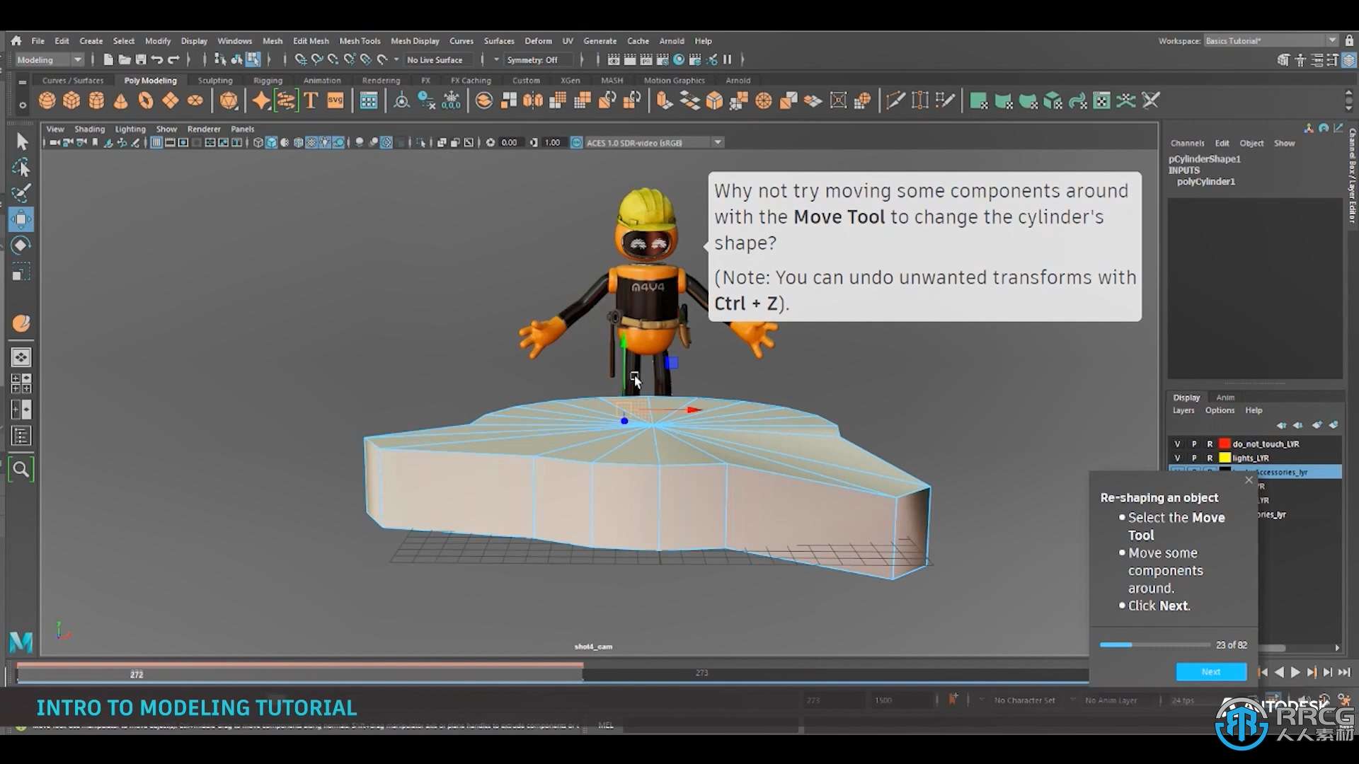Click the tutorial progress bar 23 of 82
This screenshot has width=1359, height=764.
(1154, 645)
